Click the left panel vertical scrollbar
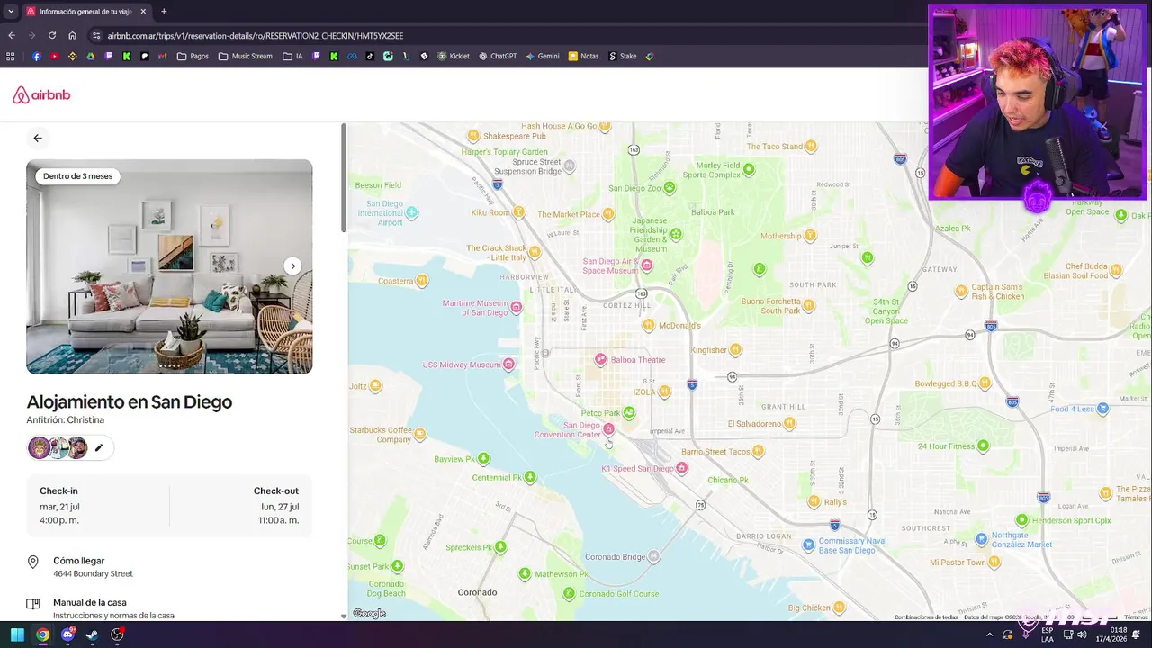Screen dimensions: 1152x648 pos(343,180)
